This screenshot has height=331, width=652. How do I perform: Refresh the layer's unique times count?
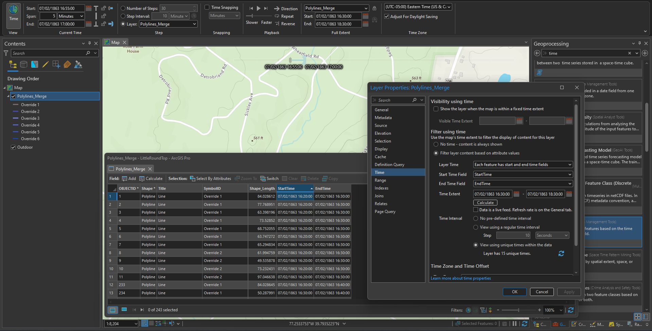point(561,253)
